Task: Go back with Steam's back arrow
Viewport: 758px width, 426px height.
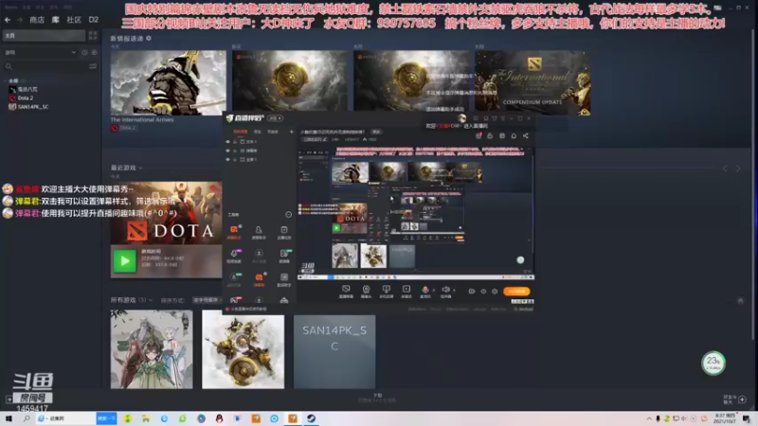Action: 8,20
